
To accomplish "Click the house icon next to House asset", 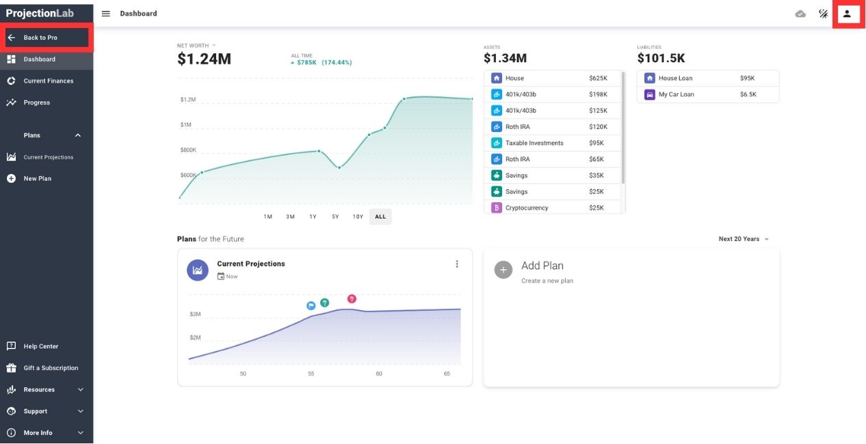I will click(496, 78).
